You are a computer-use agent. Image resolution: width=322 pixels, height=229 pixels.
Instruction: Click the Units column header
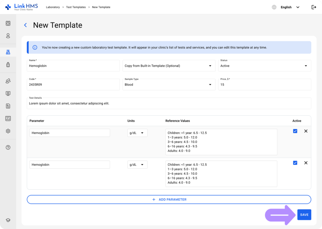(x=131, y=121)
